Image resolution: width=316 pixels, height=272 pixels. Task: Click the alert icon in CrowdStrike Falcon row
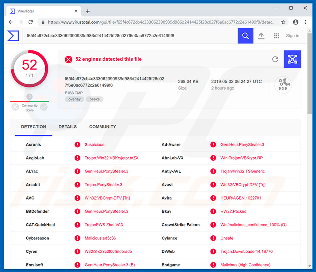[x=213, y=225]
